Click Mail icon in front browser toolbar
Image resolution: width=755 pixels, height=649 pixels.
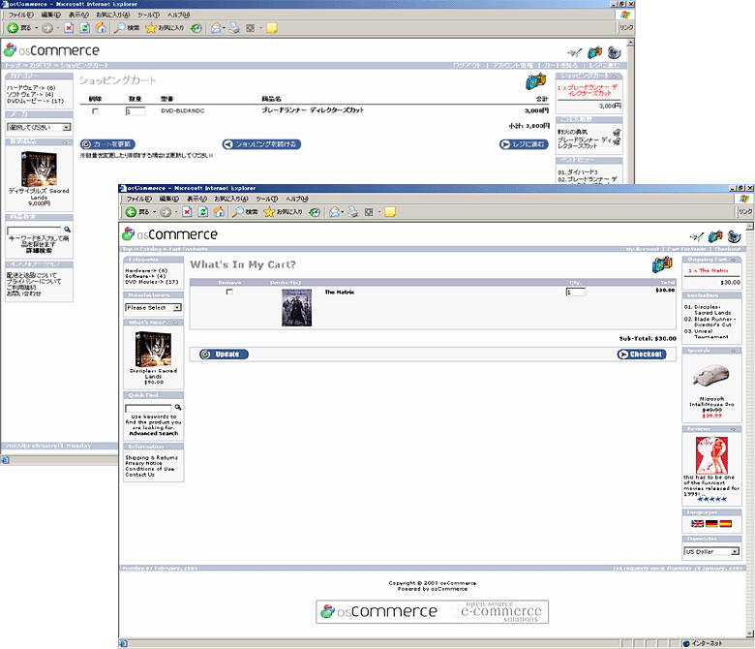(x=334, y=212)
